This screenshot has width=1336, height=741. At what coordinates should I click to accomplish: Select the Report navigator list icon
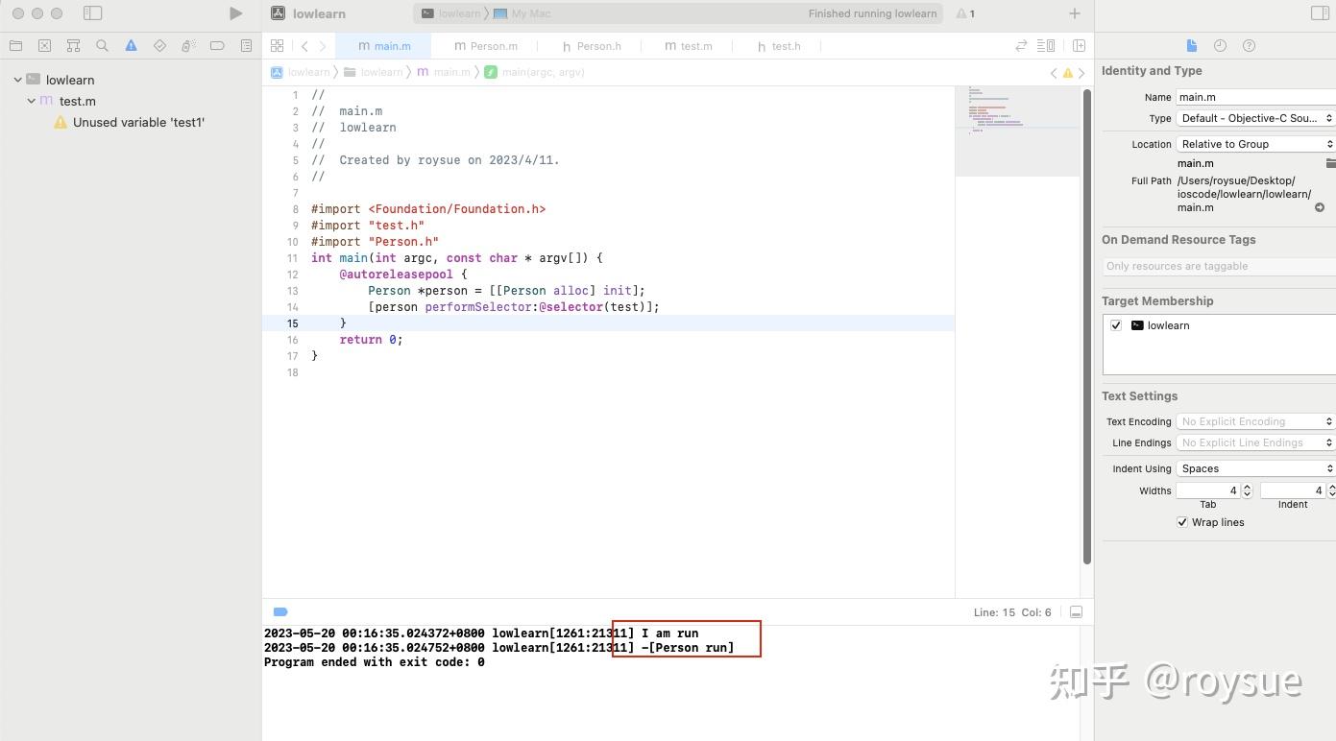[246, 45]
